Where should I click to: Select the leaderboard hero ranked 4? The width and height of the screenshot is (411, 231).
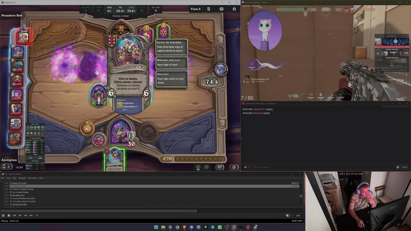[17, 80]
